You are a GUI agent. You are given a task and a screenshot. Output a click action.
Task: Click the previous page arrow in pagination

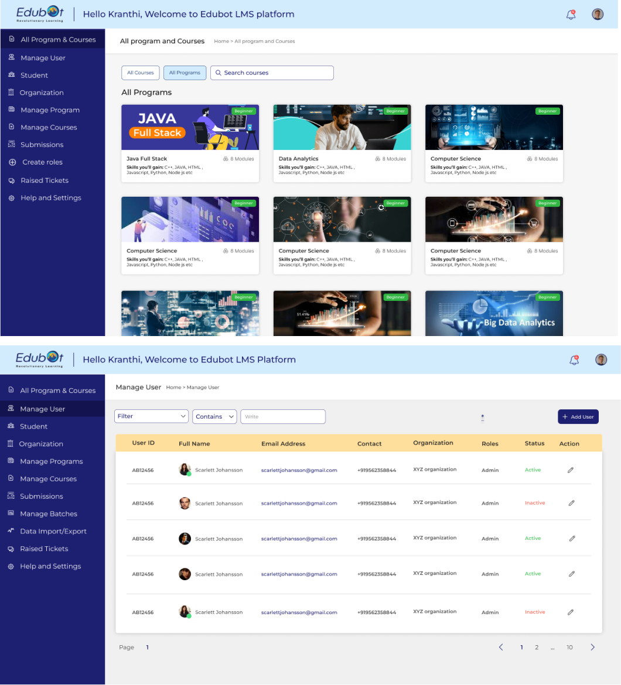(x=501, y=647)
